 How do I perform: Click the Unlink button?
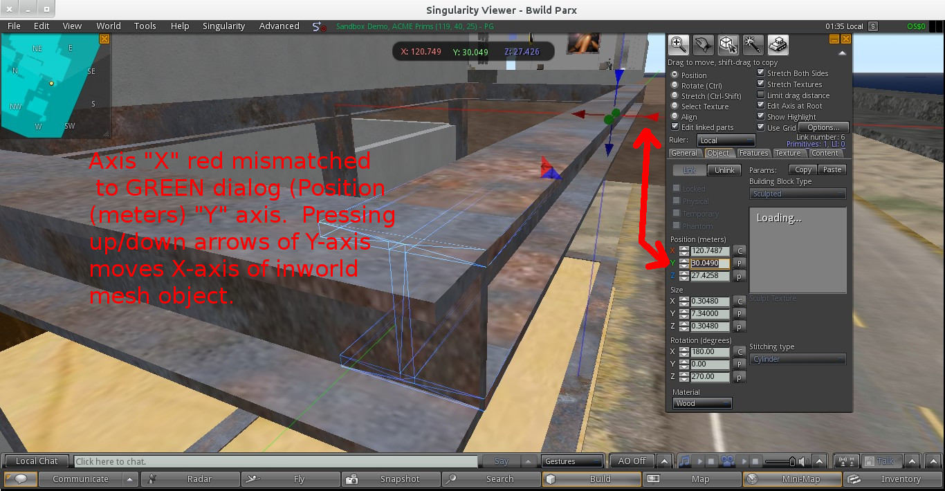click(725, 170)
